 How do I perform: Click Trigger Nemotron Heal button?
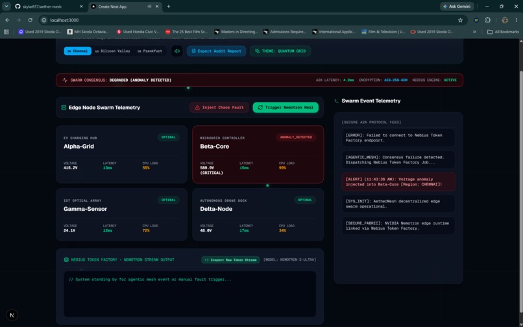pyautogui.click(x=286, y=108)
